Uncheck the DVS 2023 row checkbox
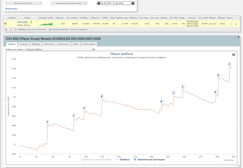Screen dimensions: 243x168 tap(5, 24)
